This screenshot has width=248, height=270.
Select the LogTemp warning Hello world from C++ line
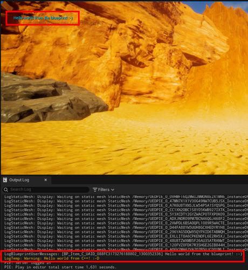point(52,258)
